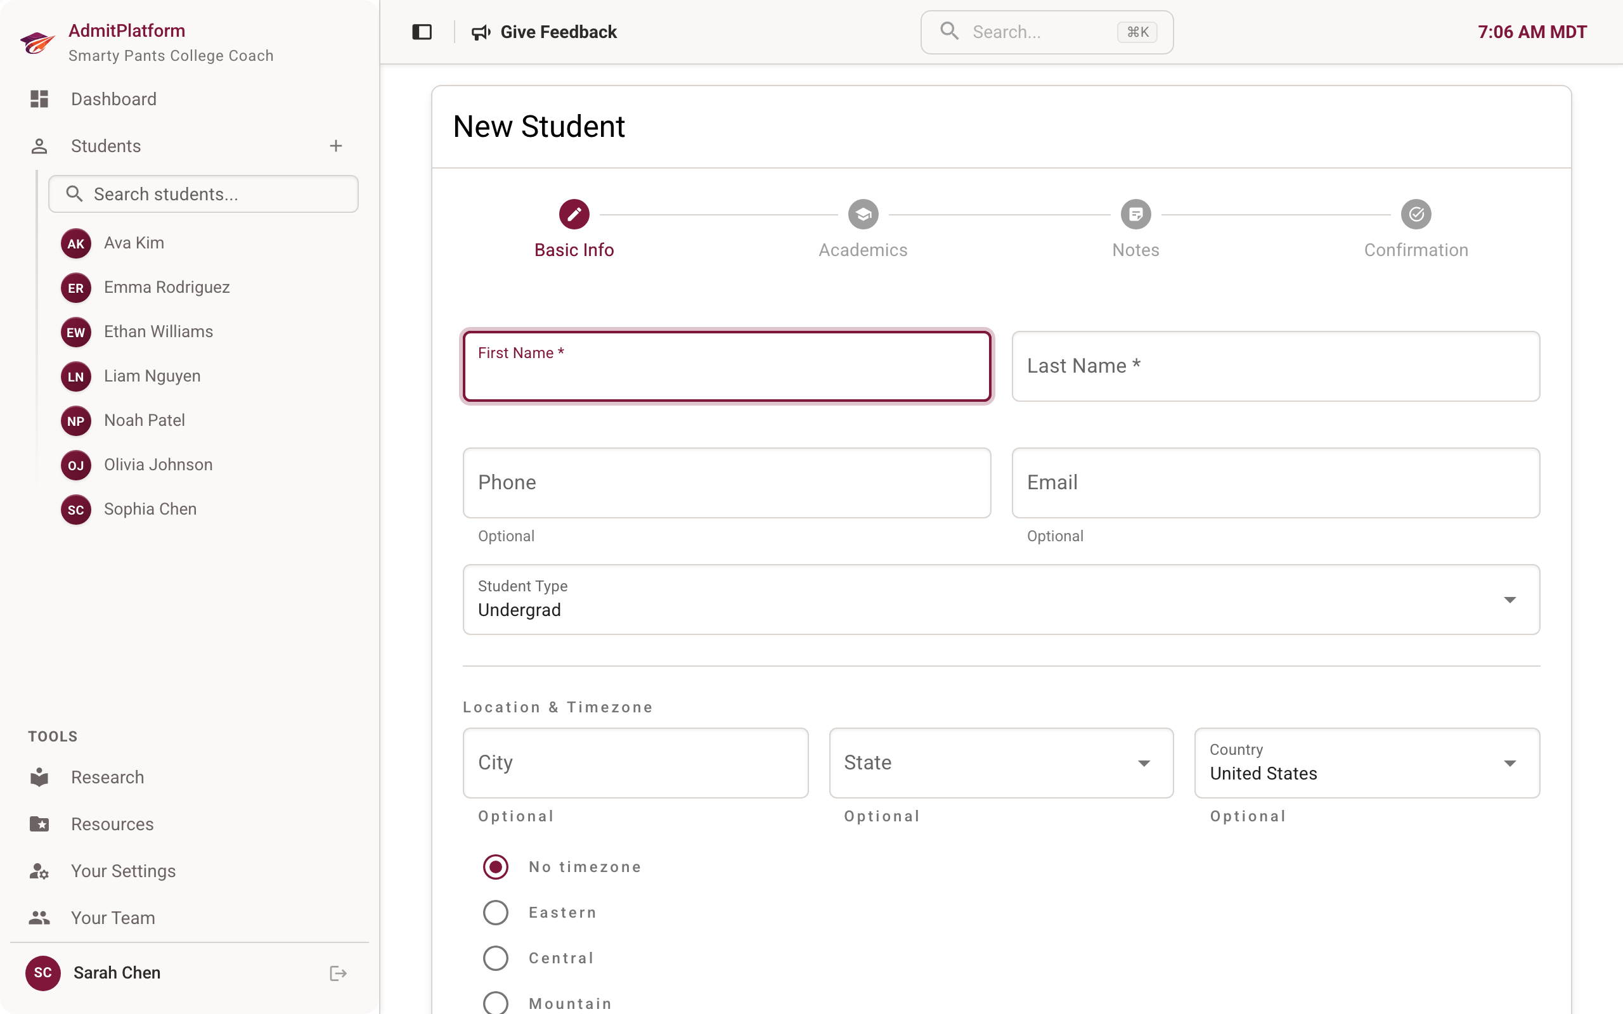The height and width of the screenshot is (1014, 1623).
Task: Open Your Settings
Action: point(123,871)
